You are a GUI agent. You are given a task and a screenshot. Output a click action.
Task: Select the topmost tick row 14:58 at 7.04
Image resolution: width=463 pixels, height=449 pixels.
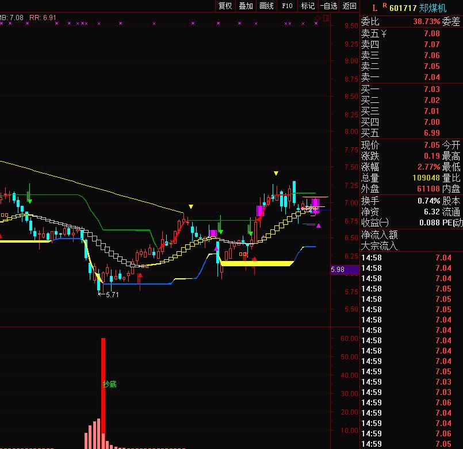[x=411, y=258]
